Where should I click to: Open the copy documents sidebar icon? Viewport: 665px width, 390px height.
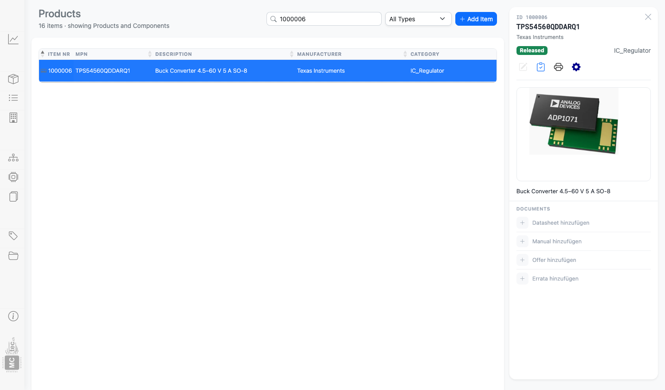click(x=13, y=196)
